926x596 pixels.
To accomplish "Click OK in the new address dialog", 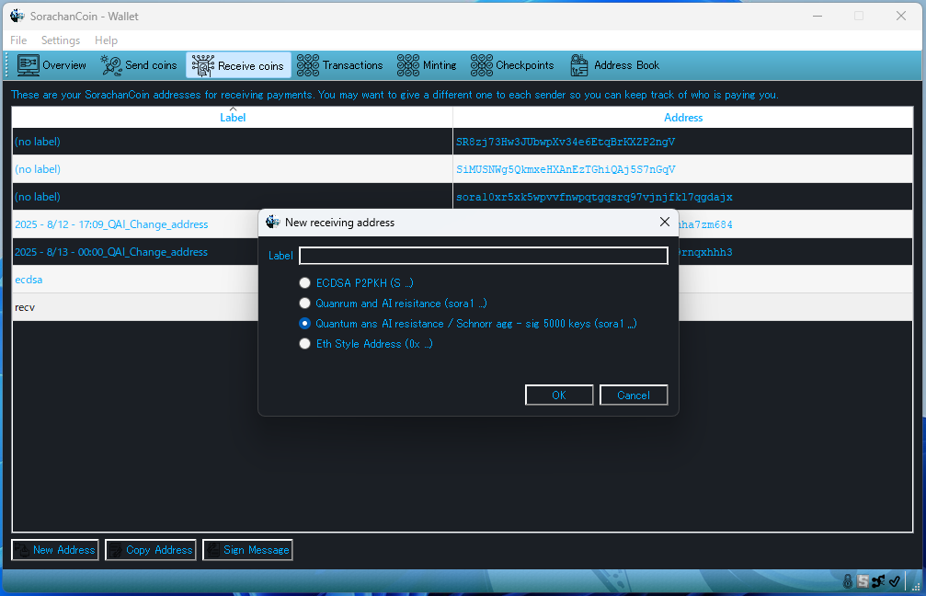I will point(559,395).
